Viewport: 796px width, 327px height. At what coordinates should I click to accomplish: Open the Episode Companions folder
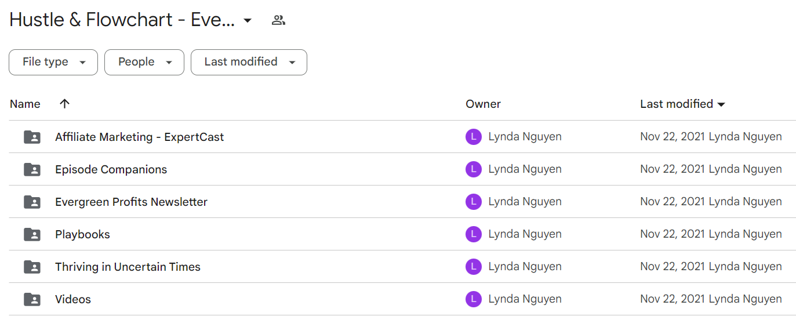(111, 169)
